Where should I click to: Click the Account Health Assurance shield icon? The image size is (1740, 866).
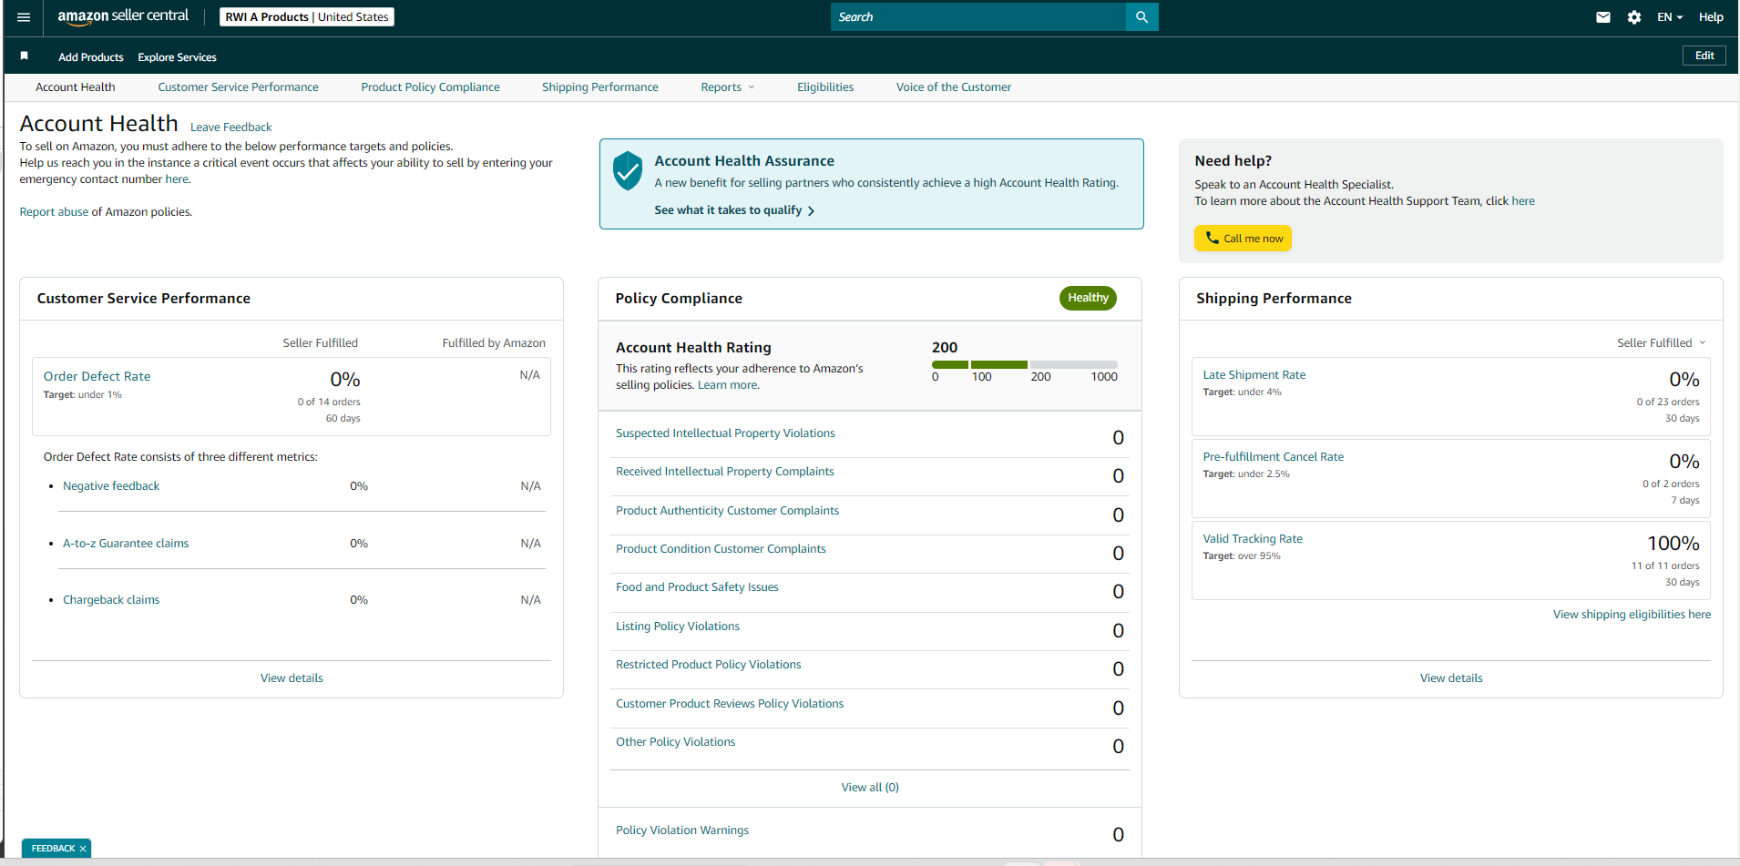click(628, 171)
